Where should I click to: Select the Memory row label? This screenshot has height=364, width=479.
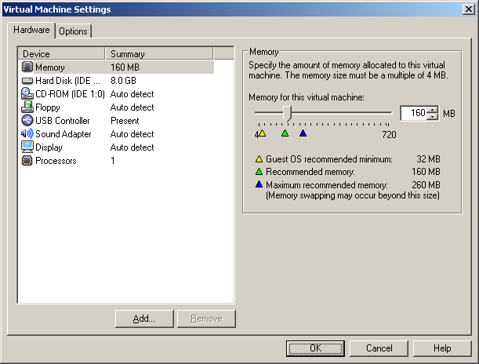50,67
